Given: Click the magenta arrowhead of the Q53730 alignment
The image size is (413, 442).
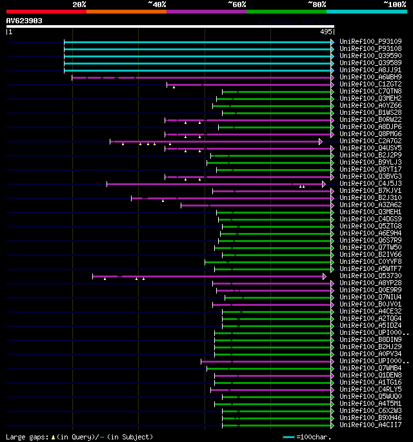Looking at the screenshot, I should click(325, 277).
